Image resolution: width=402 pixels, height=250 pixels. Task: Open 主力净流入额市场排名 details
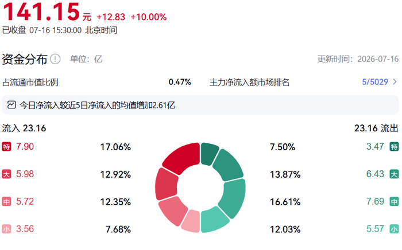[249, 82]
